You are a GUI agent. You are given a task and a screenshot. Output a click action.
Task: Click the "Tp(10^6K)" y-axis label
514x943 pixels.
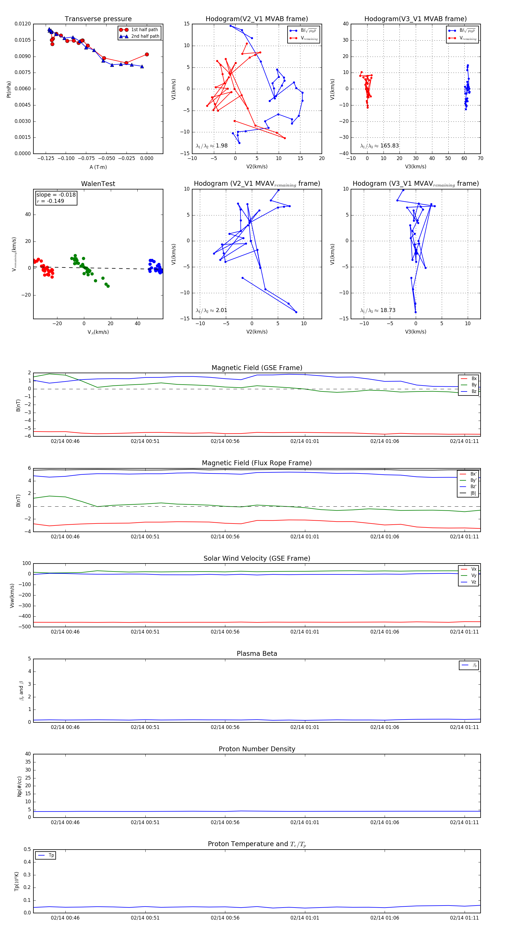pos(17,881)
